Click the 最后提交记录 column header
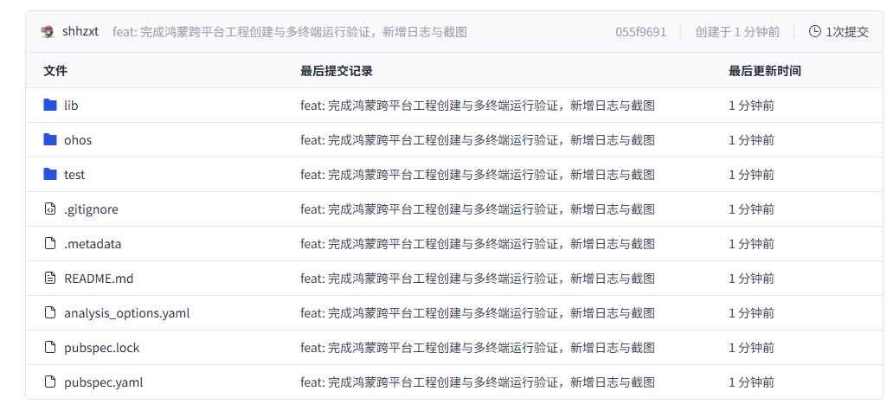Image resolution: width=893 pixels, height=417 pixels. click(337, 71)
